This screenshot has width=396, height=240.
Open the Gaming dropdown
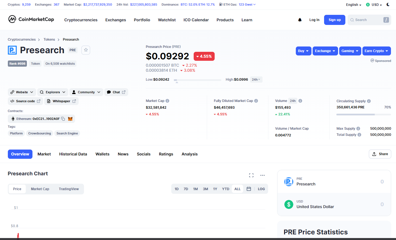[x=350, y=51]
